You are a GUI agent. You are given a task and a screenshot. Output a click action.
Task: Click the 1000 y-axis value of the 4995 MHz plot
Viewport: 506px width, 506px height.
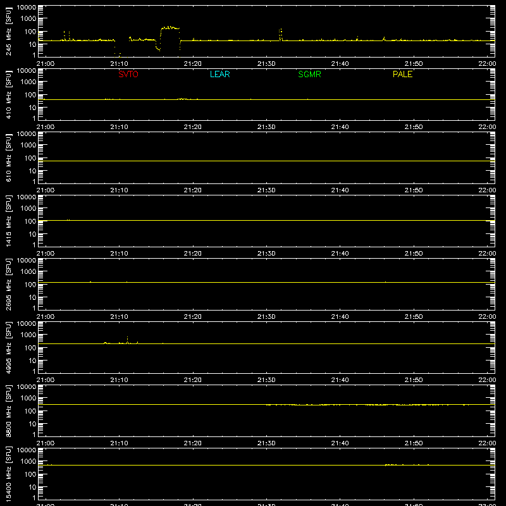click(x=28, y=335)
